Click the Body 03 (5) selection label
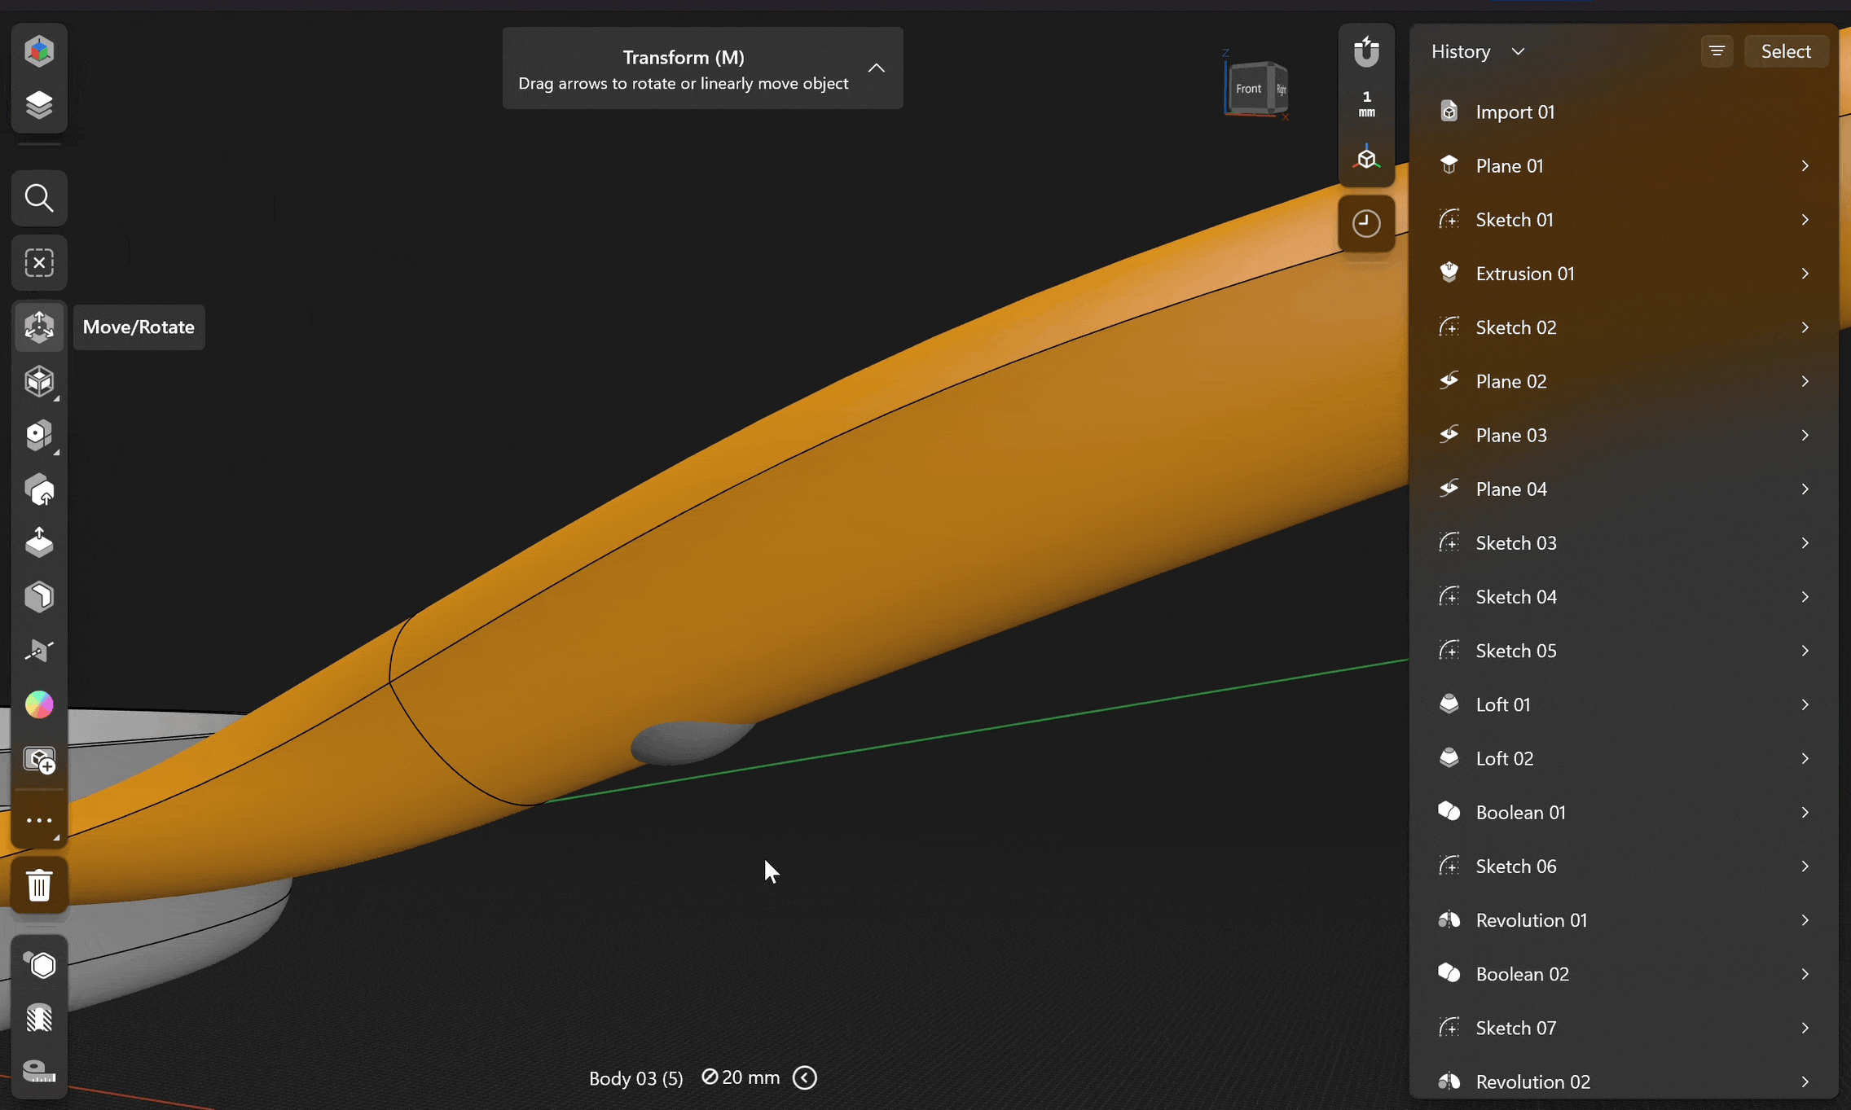The width and height of the screenshot is (1851, 1110). 635,1078
